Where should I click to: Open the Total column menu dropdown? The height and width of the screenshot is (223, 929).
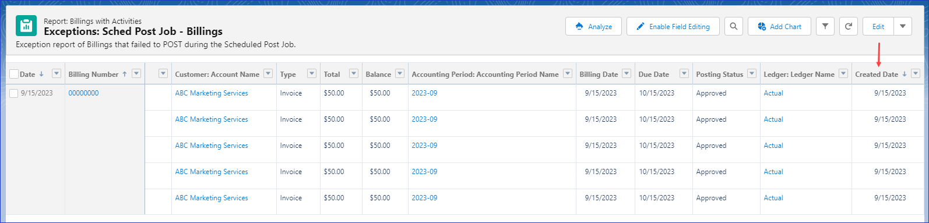[x=354, y=73]
